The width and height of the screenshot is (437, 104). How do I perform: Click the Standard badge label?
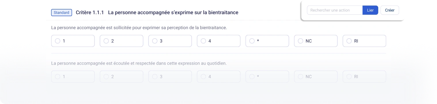tap(62, 13)
